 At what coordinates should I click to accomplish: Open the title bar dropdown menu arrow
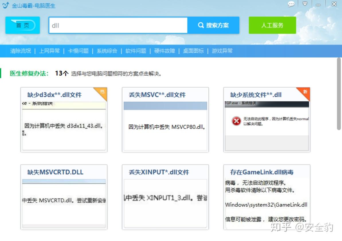(305, 4)
